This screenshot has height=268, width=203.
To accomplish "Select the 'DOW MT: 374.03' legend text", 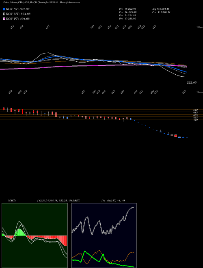I will coord(18,14).
